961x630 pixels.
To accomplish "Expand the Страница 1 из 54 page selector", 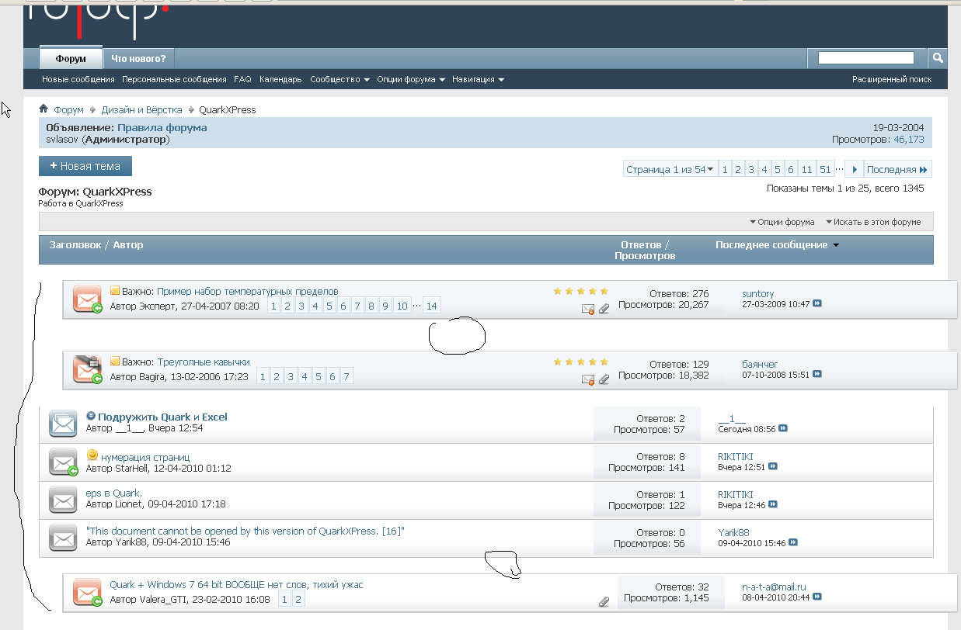I will point(670,169).
